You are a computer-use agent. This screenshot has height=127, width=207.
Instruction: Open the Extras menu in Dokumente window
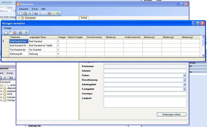point(35,9)
